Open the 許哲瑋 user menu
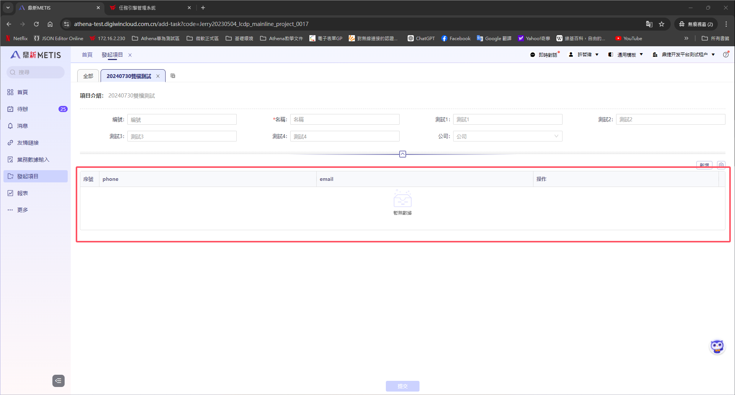This screenshot has height=395, width=735. pos(584,55)
